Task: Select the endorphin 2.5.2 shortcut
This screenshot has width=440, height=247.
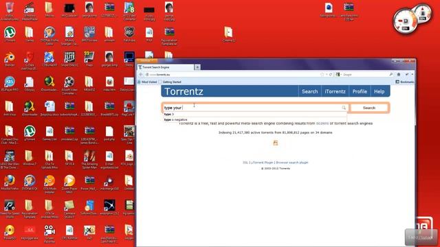Action: pyautogui.click(x=109, y=208)
